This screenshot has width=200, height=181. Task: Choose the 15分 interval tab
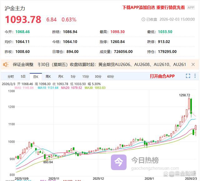point(85,76)
